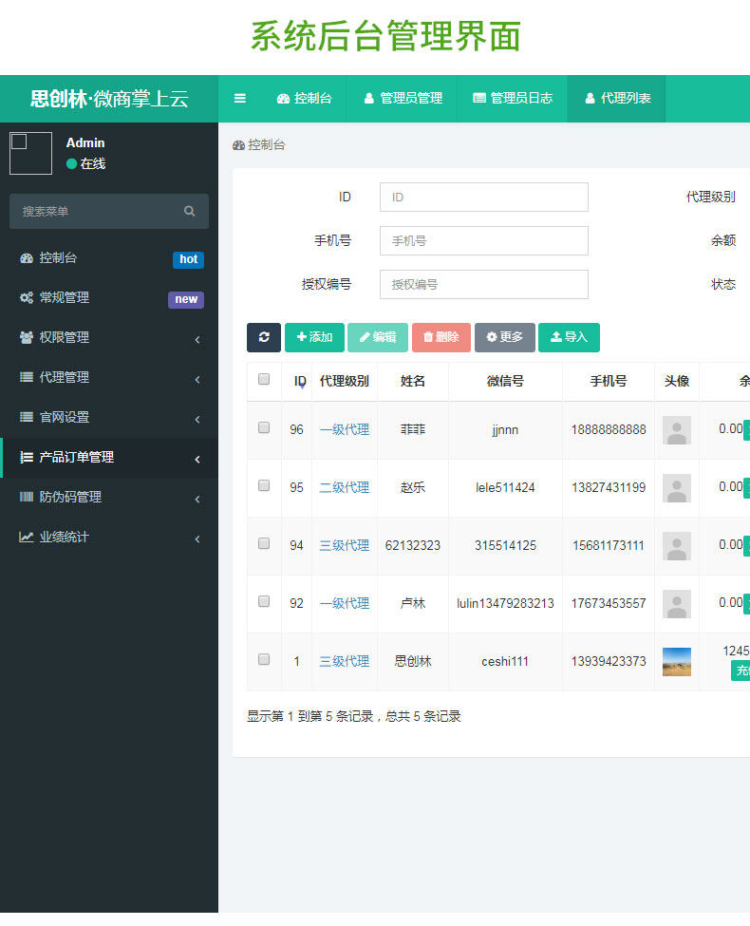Click the search magnifier icon in sidebar
The image size is (750, 926).
click(190, 212)
